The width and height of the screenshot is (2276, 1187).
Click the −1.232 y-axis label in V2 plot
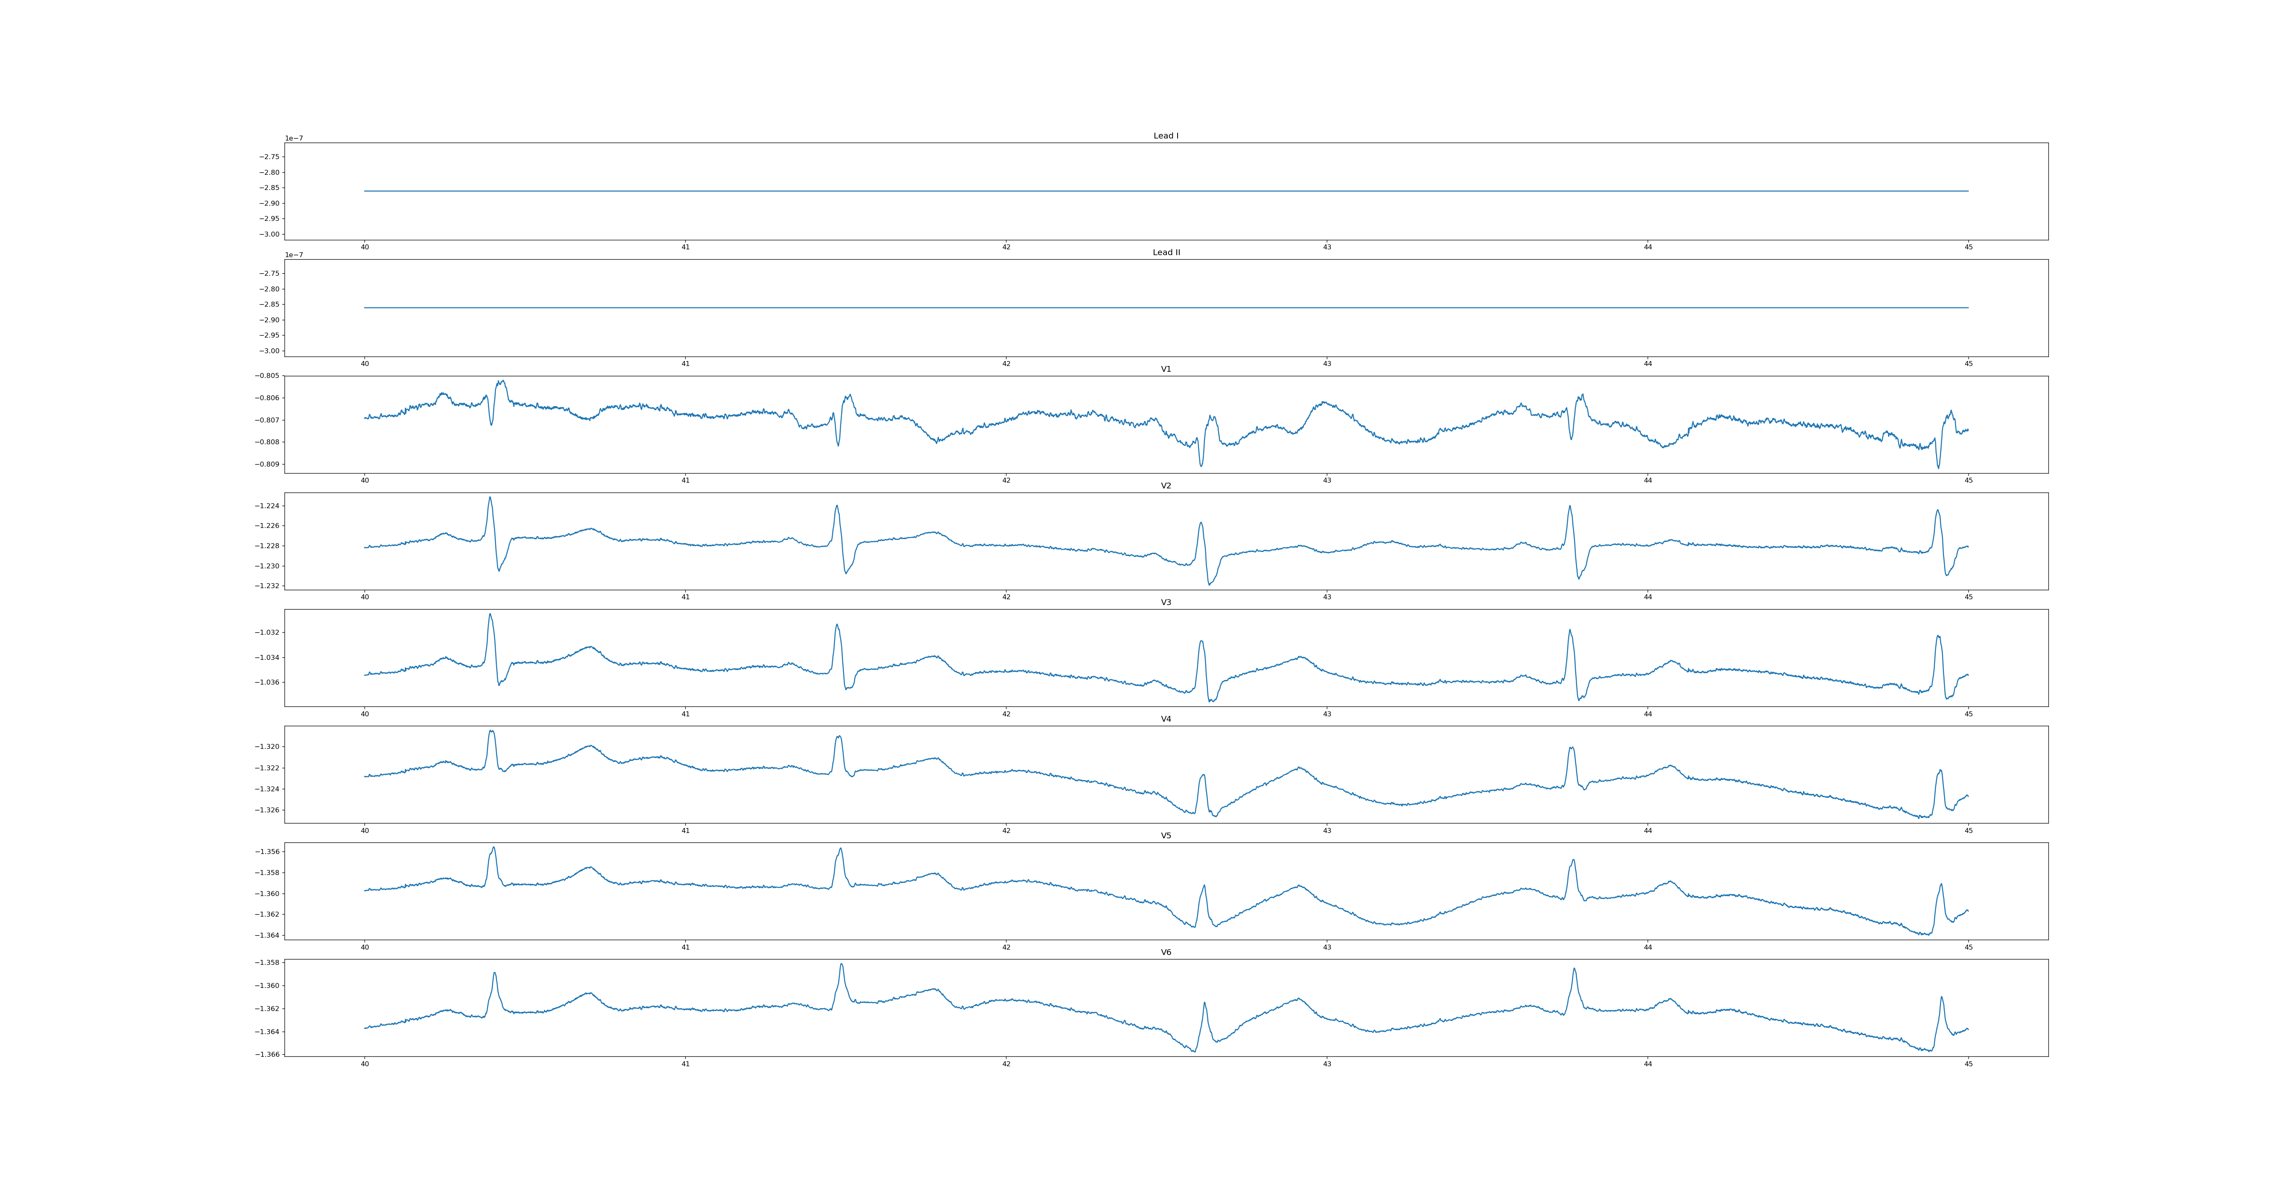pyautogui.click(x=268, y=586)
